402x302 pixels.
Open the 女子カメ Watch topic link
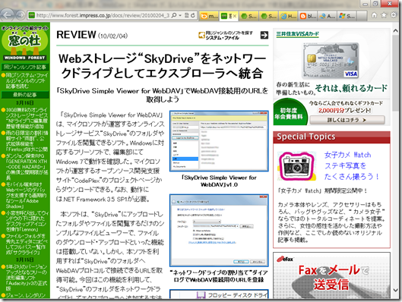click(352, 165)
